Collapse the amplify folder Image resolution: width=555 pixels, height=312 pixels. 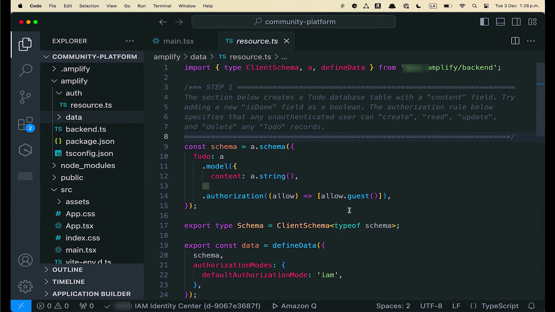pos(92,81)
